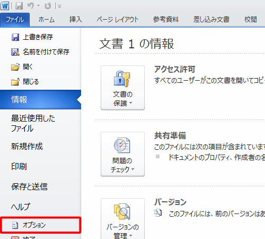The height and width of the screenshot is (239, 265).
Task: Click the 上書き保存 floppy disk icon
Action: 15,37
